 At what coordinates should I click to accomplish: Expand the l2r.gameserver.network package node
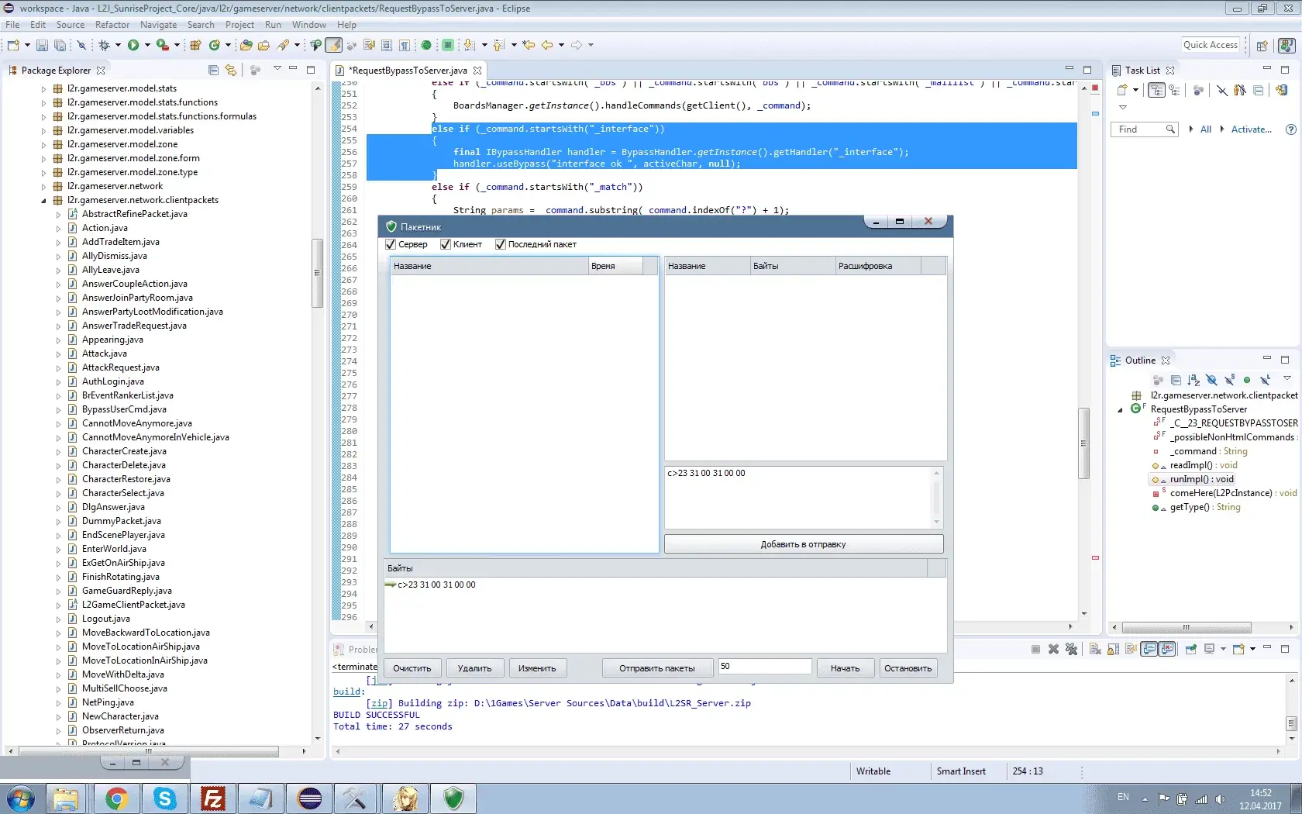[43, 186]
